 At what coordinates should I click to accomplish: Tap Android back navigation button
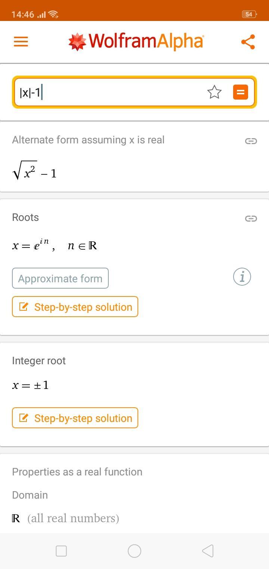point(208,551)
